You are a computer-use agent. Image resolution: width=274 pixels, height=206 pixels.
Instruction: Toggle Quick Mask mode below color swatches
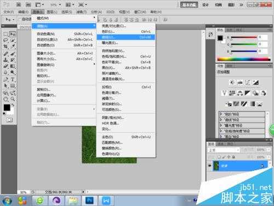click(9, 120)
